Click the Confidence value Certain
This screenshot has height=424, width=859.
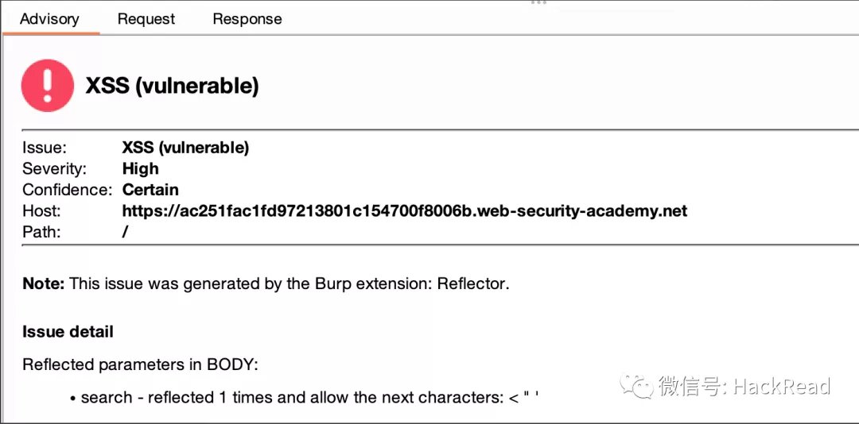[150, 190]
